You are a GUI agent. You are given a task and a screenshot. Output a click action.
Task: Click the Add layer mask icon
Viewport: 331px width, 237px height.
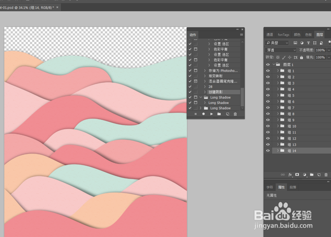[297, 175]
